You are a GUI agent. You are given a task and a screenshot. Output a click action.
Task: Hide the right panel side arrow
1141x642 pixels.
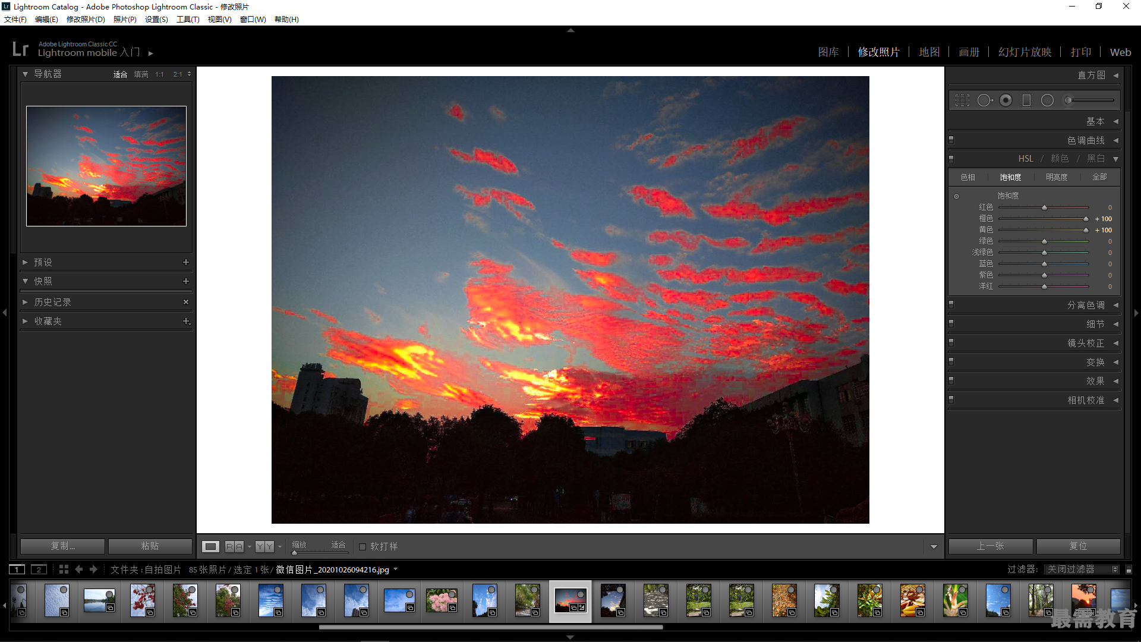point(1136,313)
